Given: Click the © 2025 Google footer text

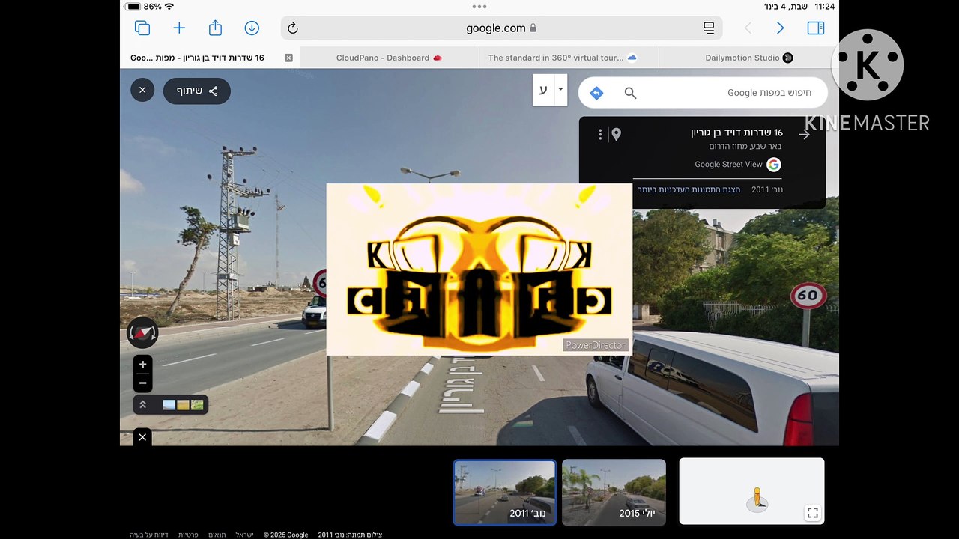Looking at the screenshot, I should point(285,535).
